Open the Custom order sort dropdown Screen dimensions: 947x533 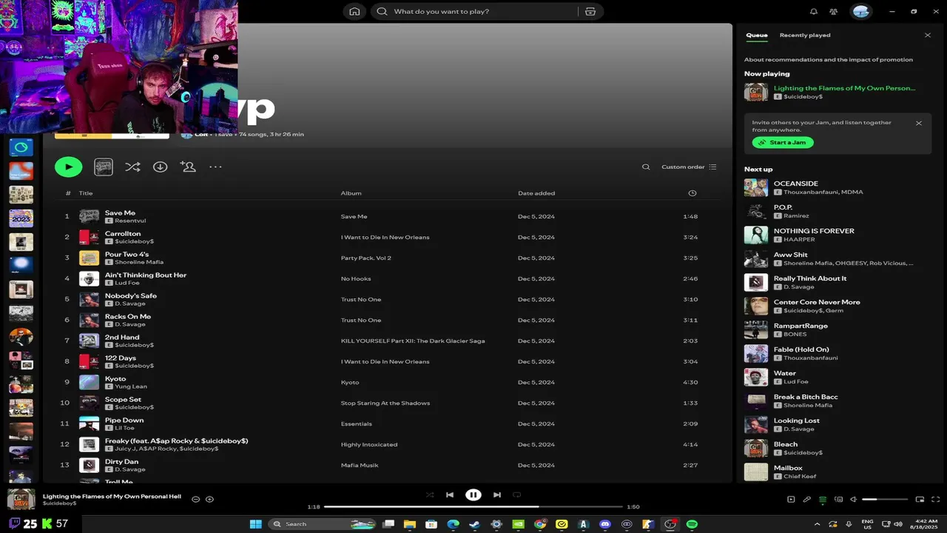[689, 167]
